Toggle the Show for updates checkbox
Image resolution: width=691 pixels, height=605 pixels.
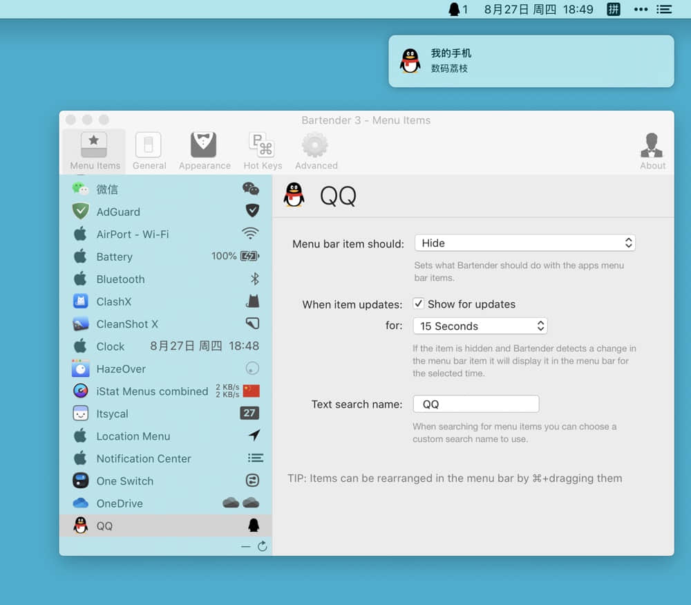click(418, 304)
